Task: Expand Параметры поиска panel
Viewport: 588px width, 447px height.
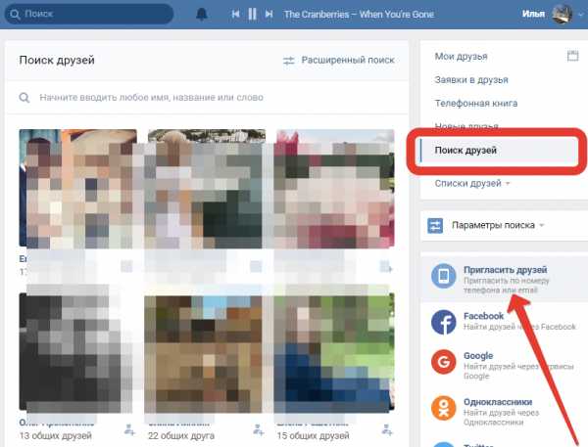Action: 498,225
